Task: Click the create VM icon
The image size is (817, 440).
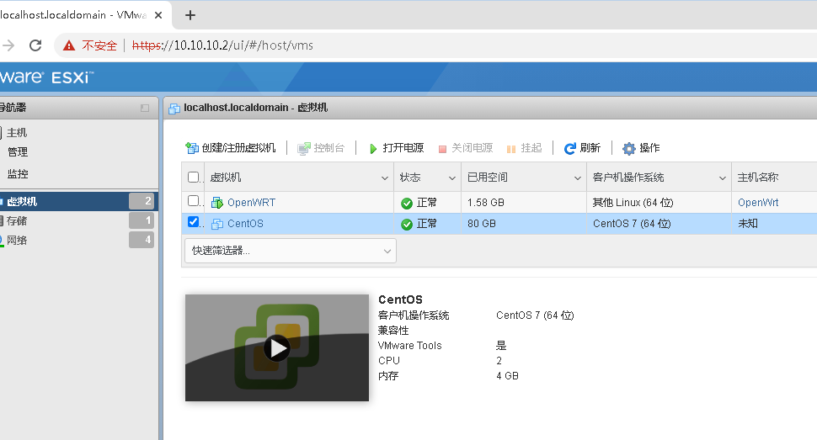Action: (x=192, y=148)
